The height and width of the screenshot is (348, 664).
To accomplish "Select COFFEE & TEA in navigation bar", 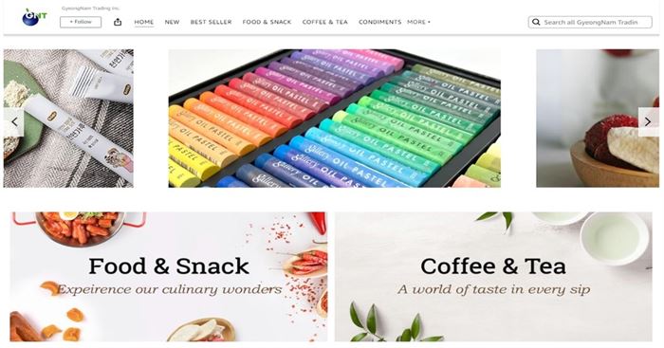I will point(324,22).
